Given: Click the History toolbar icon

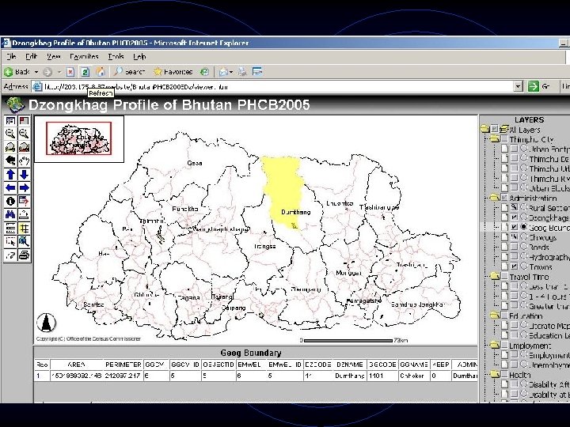Looking at the screenshot, I should 205,72.
